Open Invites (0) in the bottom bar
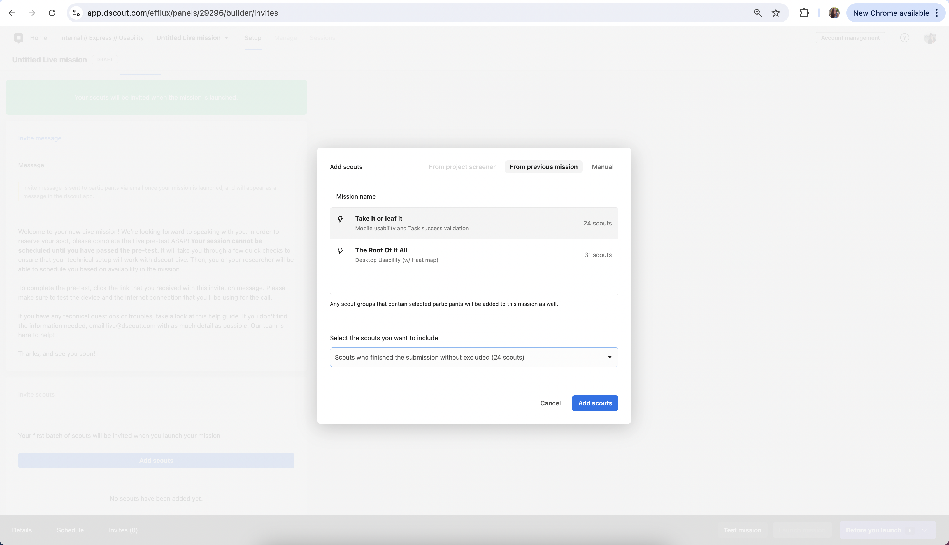Image resolution: width=949 pixels, height=545 pixels. (x=123, y=530)
